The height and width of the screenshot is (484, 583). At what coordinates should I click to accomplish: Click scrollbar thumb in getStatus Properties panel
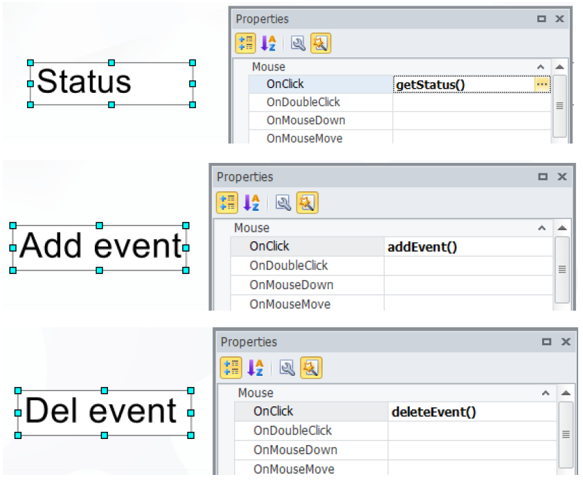(x=559, y=106)
